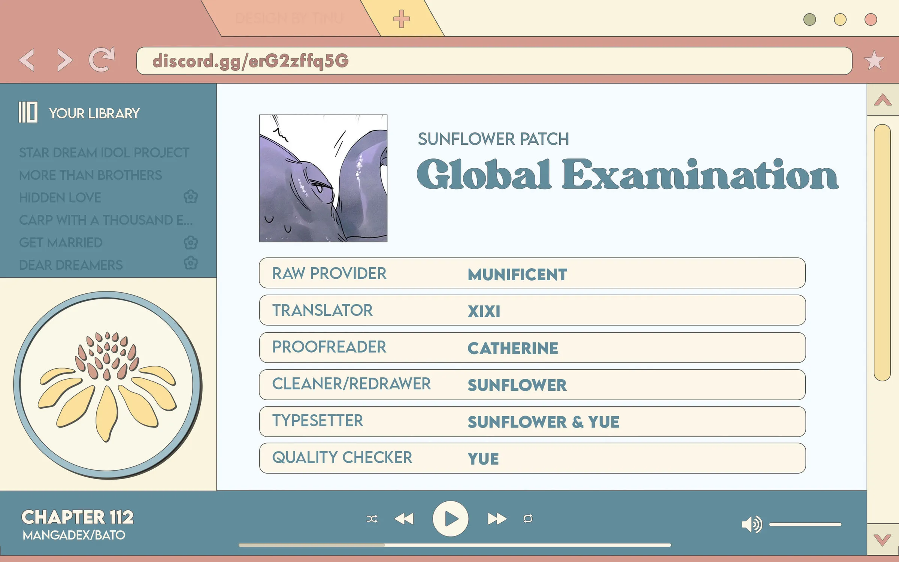The width and height of the screenshot is (899, 562).
Task: Select the Quality Checker Yue row
Action: point(532,458)
